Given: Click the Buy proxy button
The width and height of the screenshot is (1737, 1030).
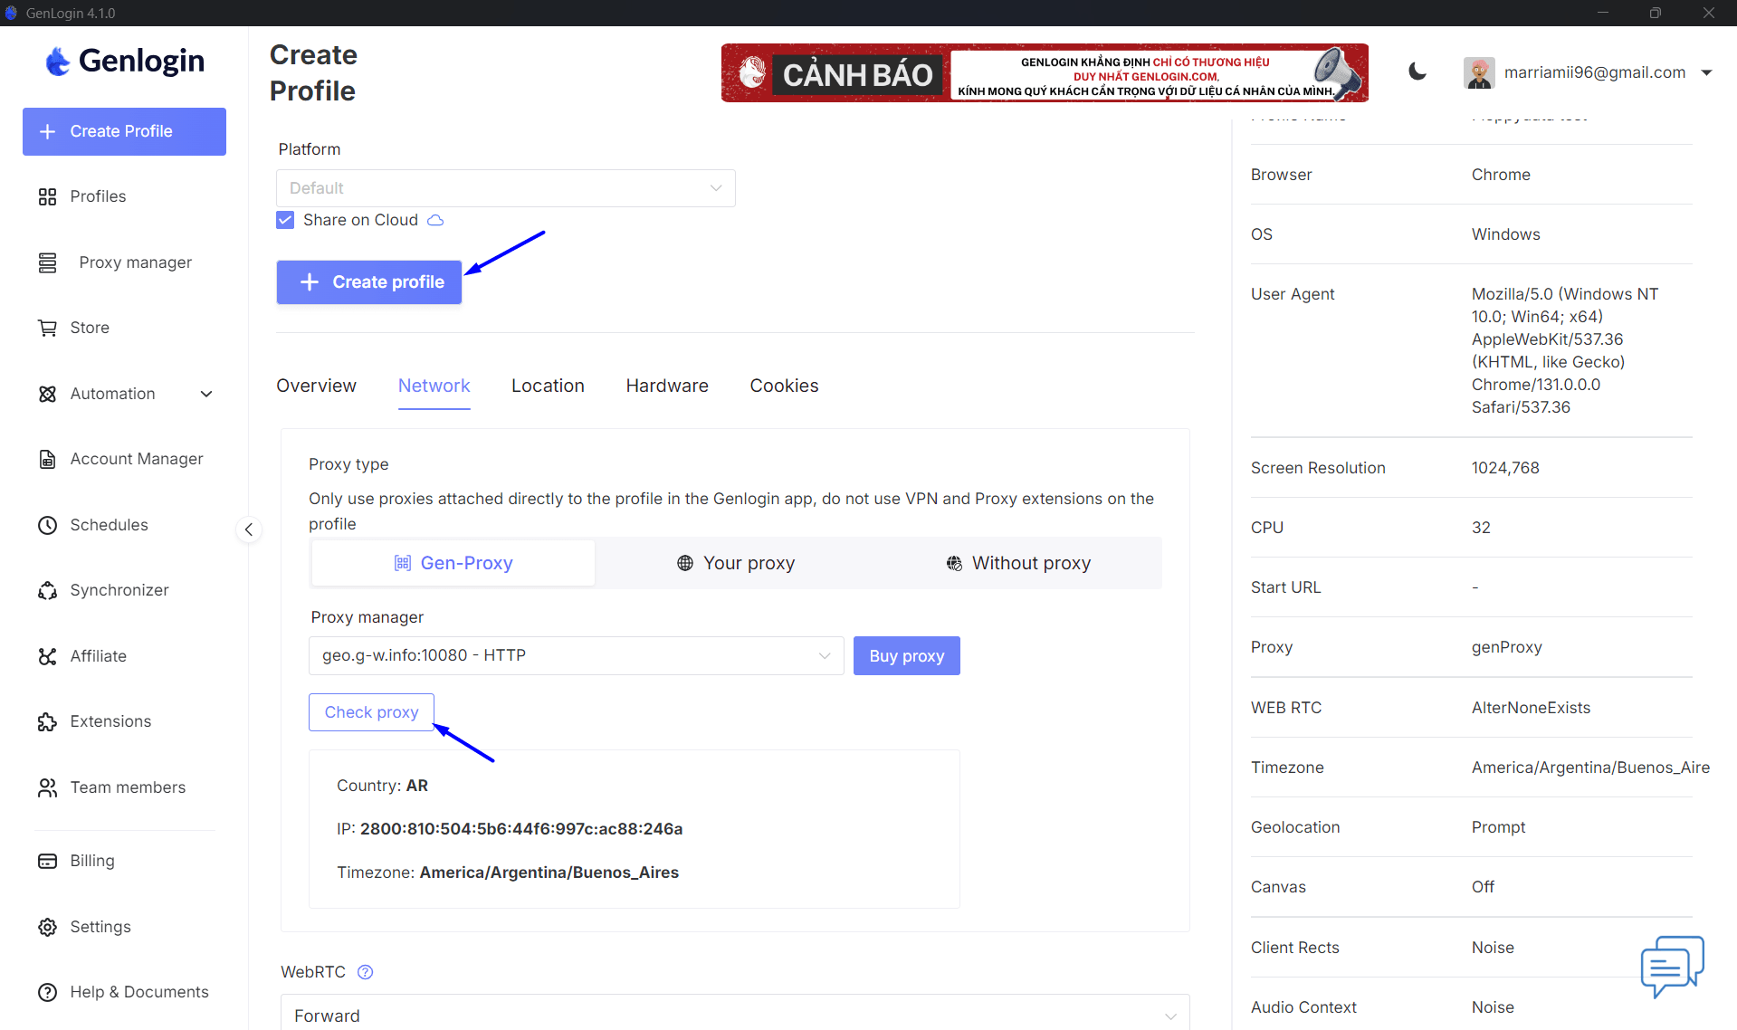Looking at the screenshot, I should (907, 656).
